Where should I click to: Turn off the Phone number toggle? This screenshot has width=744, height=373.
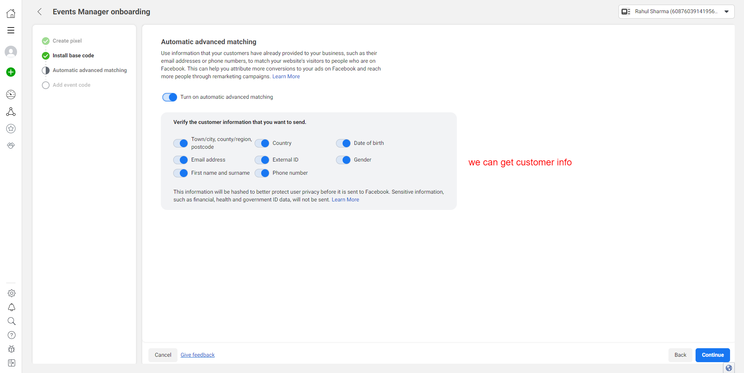(262, 173)
